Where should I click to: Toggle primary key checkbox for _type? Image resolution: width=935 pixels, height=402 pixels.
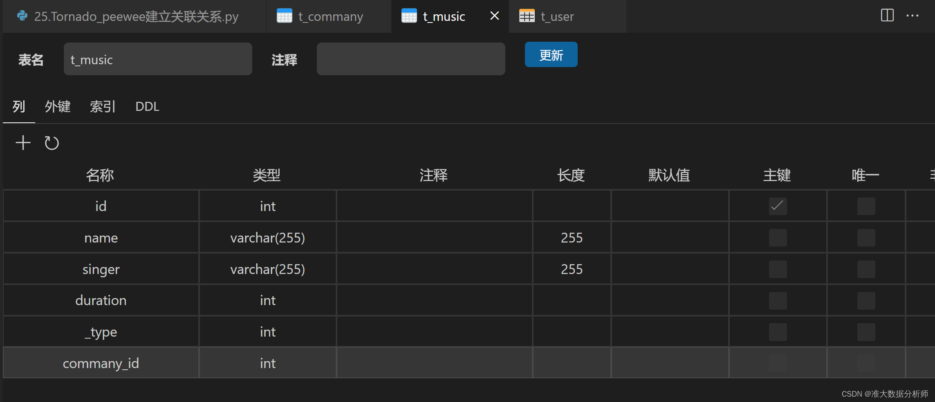click(778, 332)
